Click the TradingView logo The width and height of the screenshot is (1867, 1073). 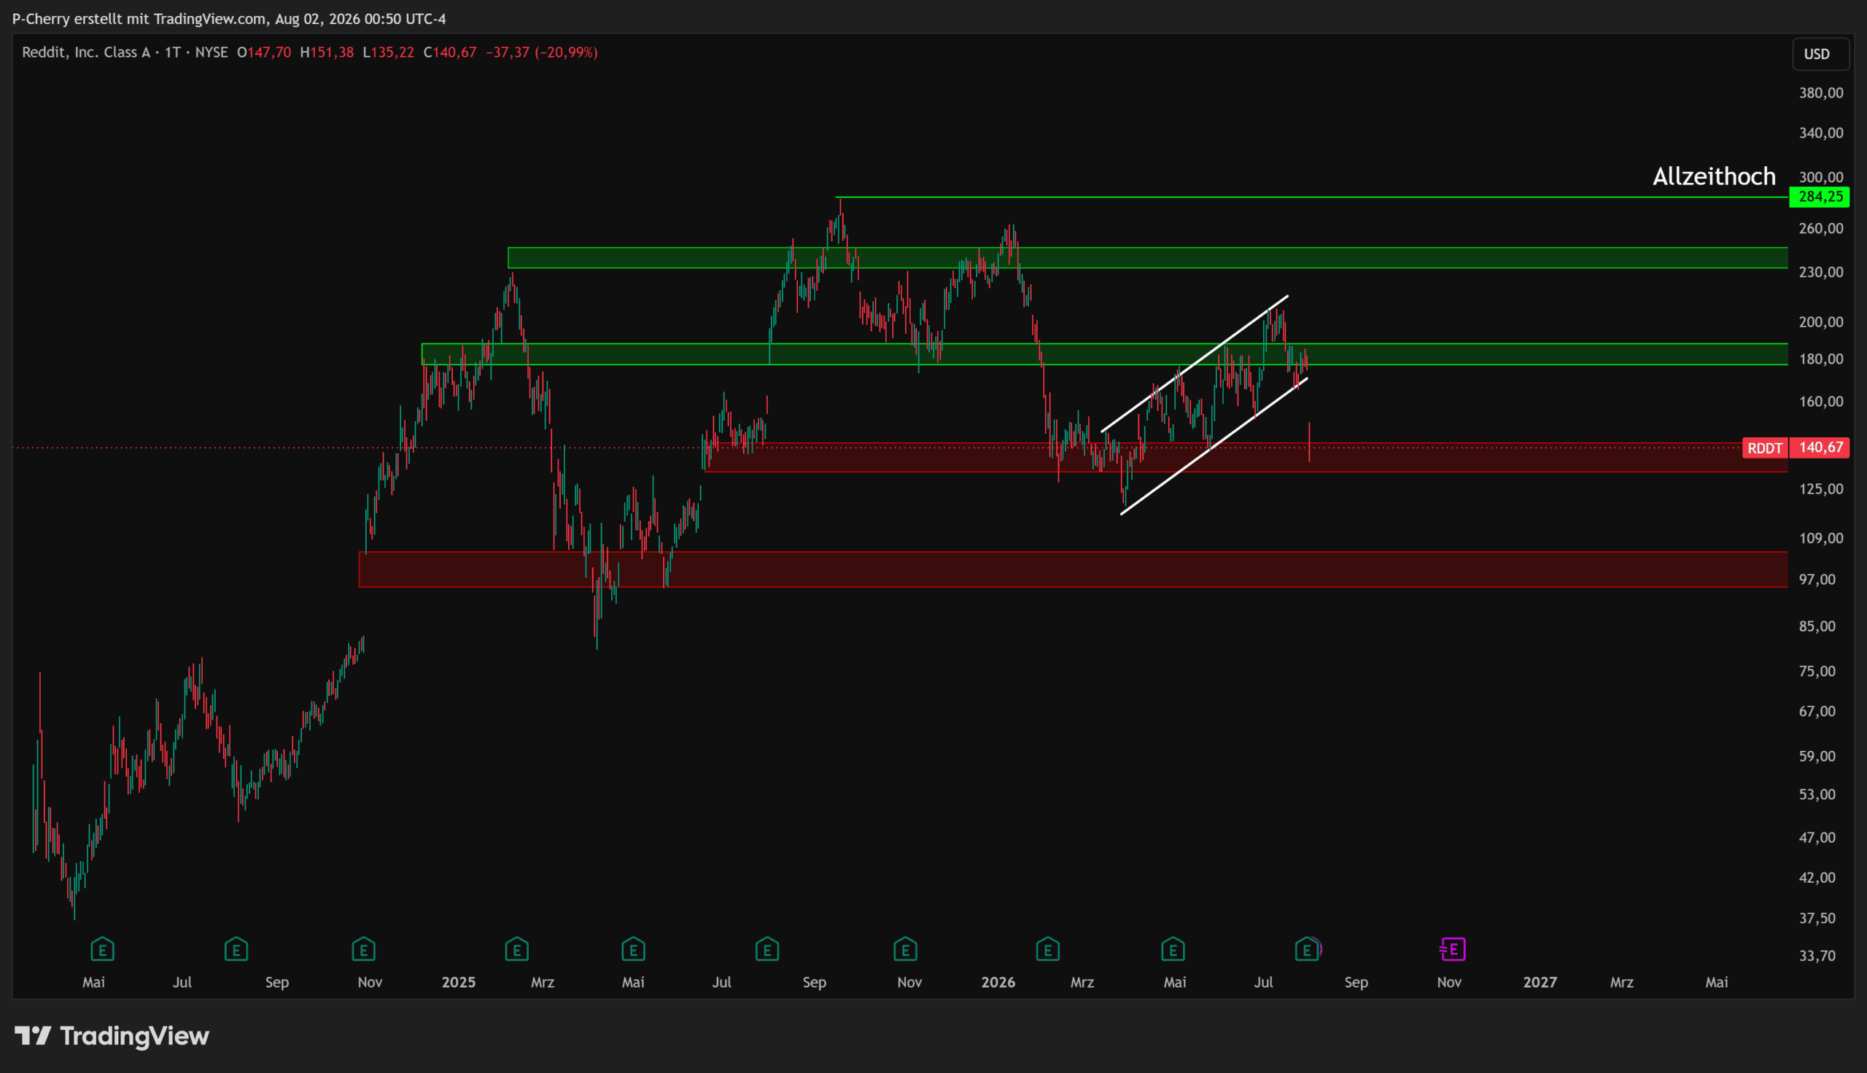pos(112,1036)
